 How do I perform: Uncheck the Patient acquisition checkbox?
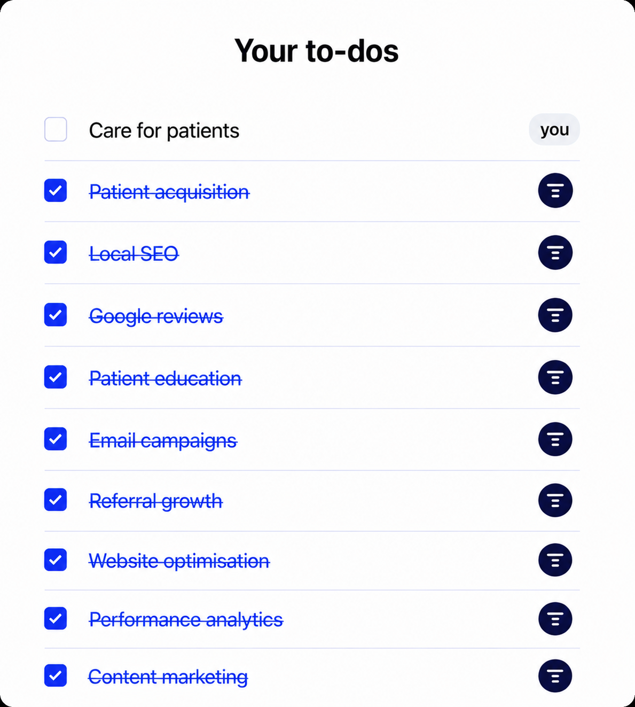click(x=56, y=191)
